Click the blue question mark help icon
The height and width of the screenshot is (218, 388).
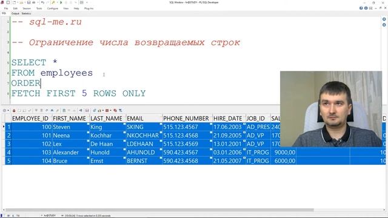(361, 8)
